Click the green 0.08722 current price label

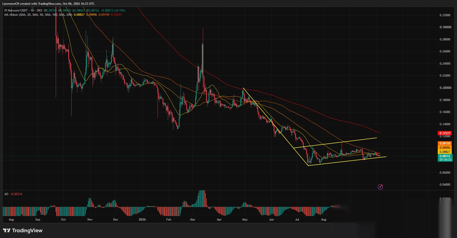pyautogui.click(x=445, y=156)
